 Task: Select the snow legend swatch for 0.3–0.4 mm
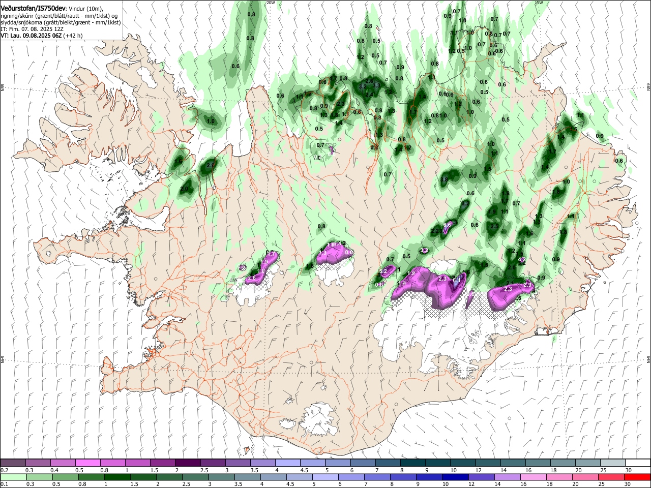(38, 463)
